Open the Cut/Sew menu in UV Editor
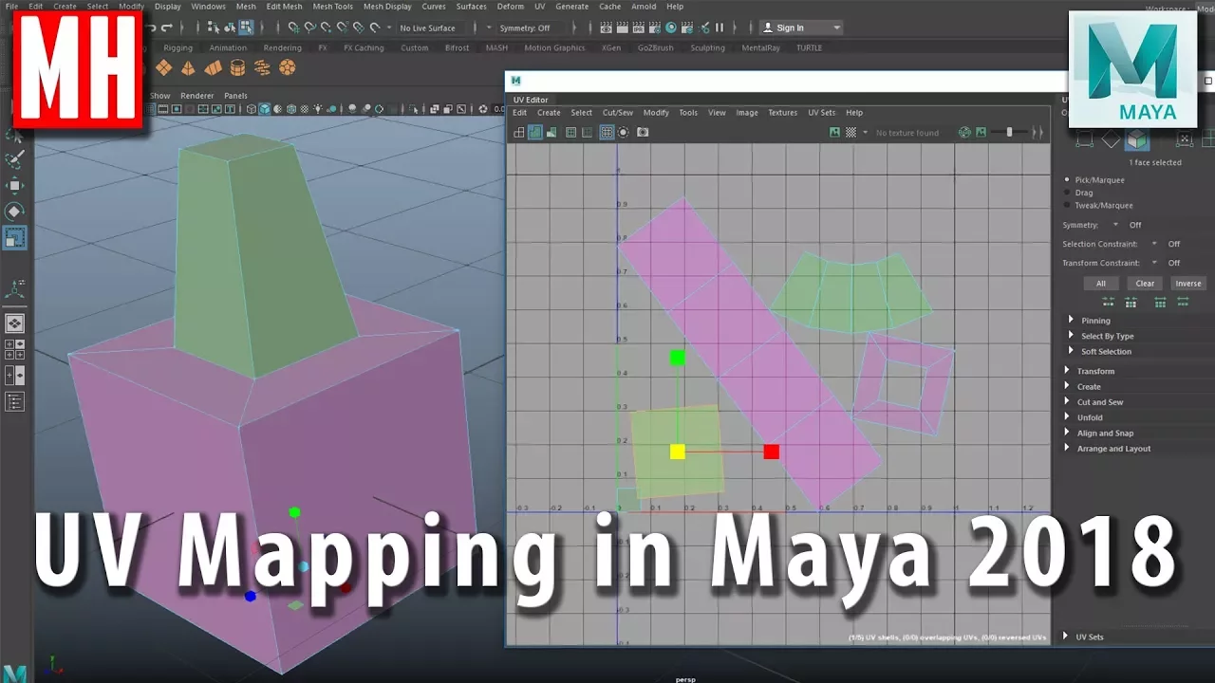1215x683 pixels. [617, 113]
